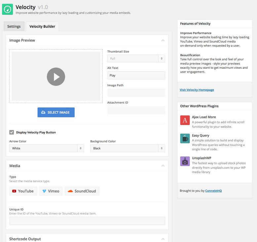Open the ConnektHQ link
The height and width of the screenshot is (242, 257).
coord(213,191)
